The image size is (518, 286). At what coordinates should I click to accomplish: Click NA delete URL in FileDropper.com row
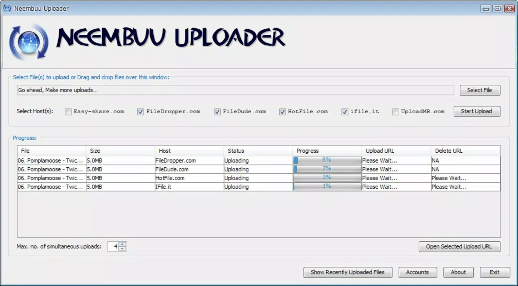[465, 161]
